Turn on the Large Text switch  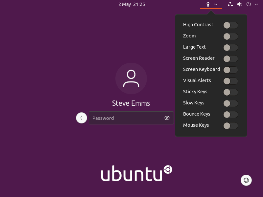(x=231, y=48)
